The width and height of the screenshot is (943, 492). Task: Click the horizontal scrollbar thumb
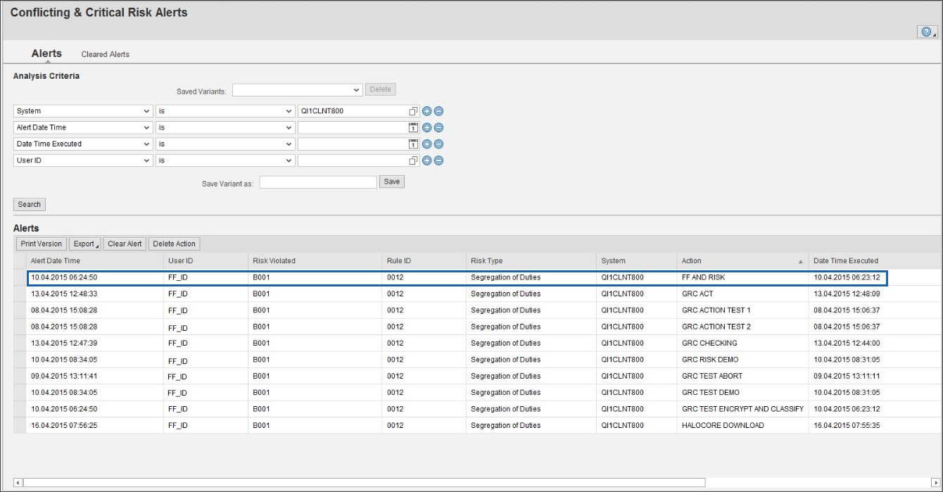click(x=364, y=483)
